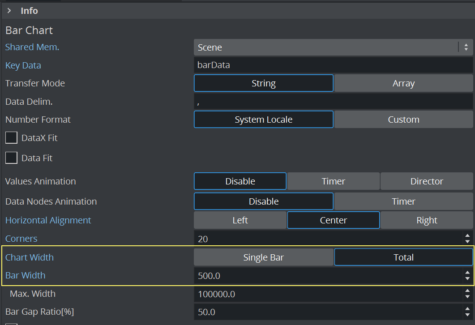Increase Corners value with up arrow

[467, 235]
